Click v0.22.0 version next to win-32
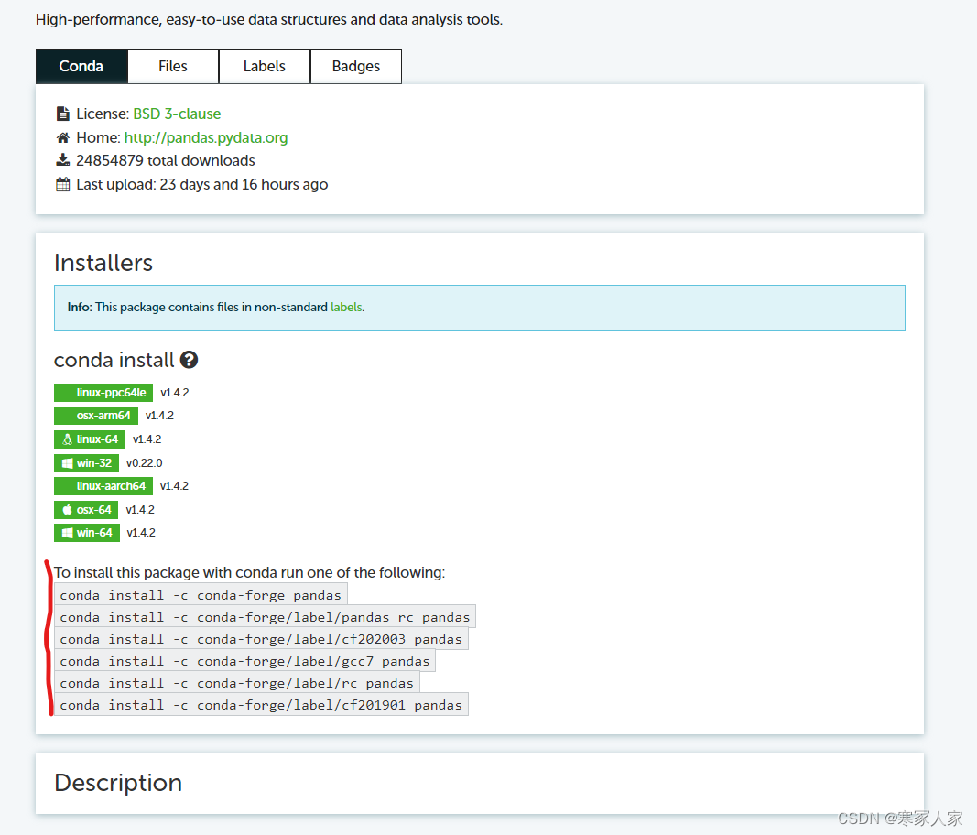Image resolution: width=977 pixels, height=835 pixels. [x=144, y=463]
